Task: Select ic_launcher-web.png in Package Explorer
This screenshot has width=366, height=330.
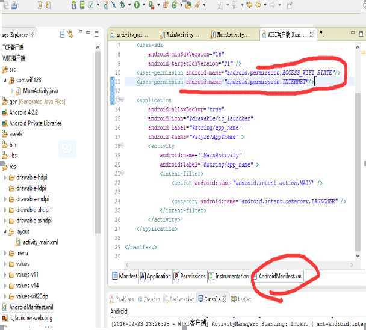Action: tap(27, 318)
